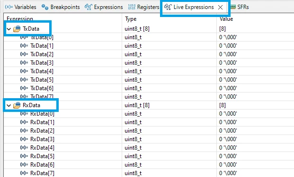Click variable icon beside TxData[3]

click(24, 62)
